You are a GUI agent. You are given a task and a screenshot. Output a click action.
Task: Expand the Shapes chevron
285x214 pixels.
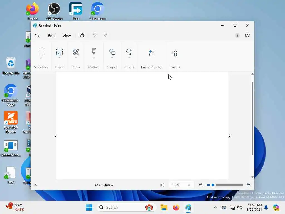(112, 57)
